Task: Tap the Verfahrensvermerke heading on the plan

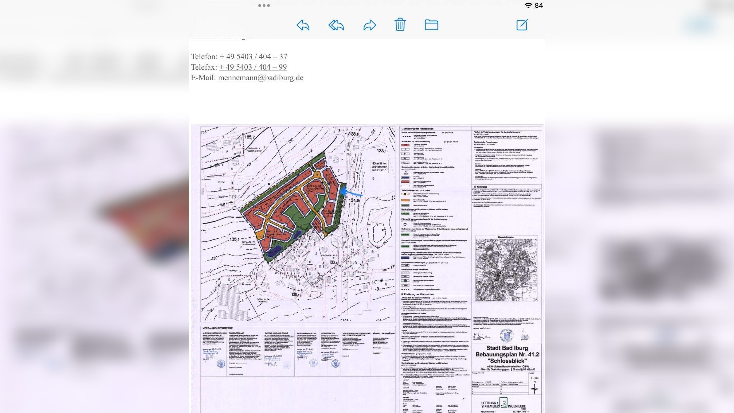Action: tap(218, 328)
